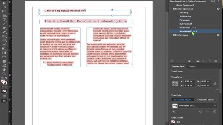This screenshot has height=125, width=223.
Task: Click the Fill swatch under Appearance
Action: (x=173, y=122)
